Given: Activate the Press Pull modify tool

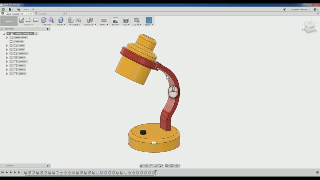Looking at the screenshot, I should coord(61,20).
